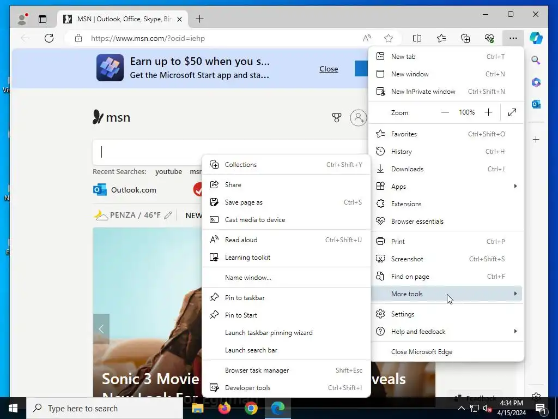Click the sidebar Search icon
The height and width of the screenshot is (419, 558).
pos(536,60)
